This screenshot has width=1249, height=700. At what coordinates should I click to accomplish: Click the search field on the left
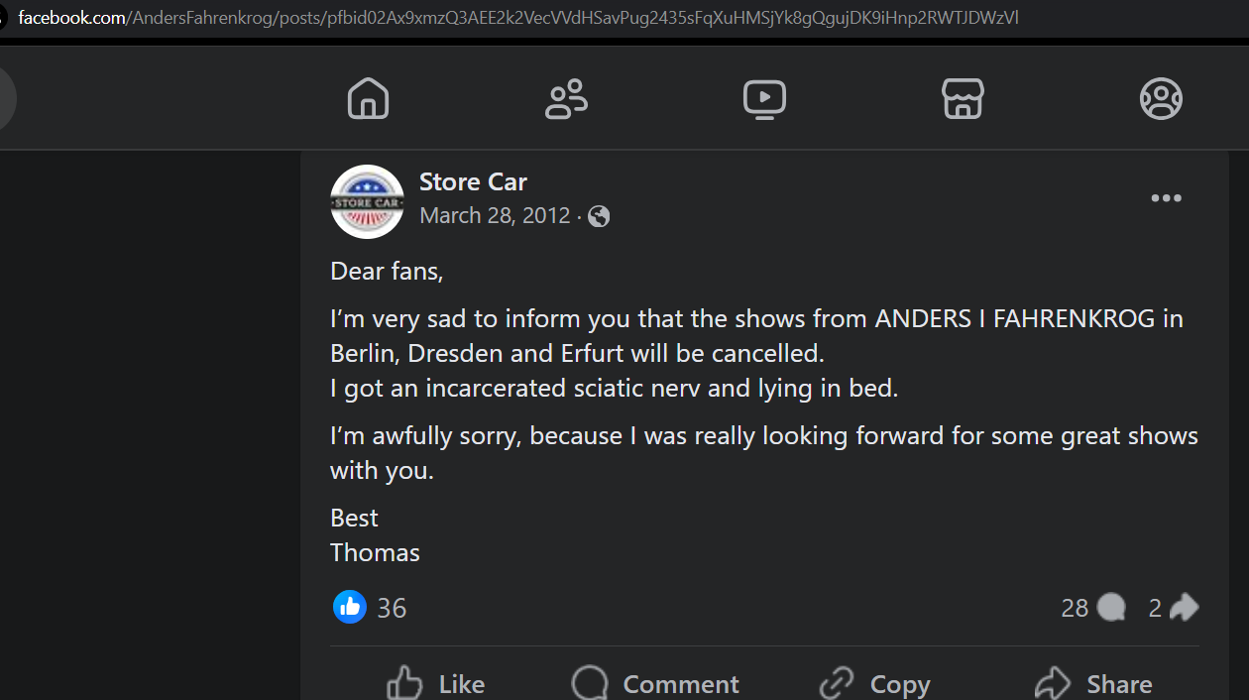click(x=8, y=98)
